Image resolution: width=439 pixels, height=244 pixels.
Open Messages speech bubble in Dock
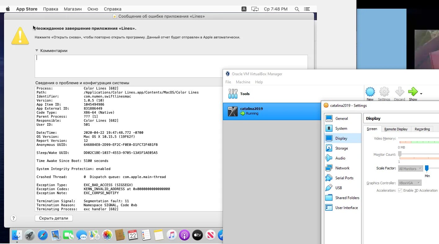[x=82, y=235]
